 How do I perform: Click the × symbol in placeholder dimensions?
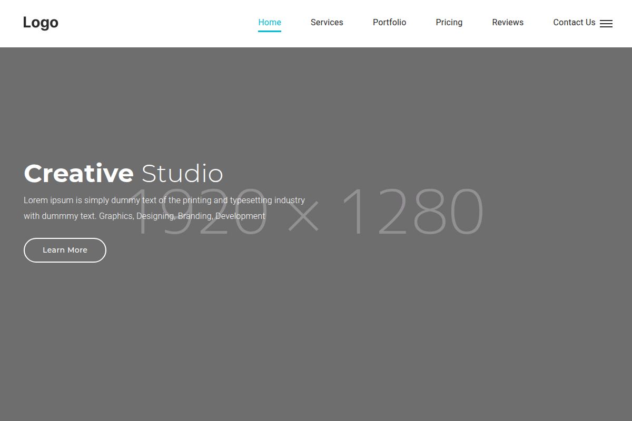tap(303, 217)
